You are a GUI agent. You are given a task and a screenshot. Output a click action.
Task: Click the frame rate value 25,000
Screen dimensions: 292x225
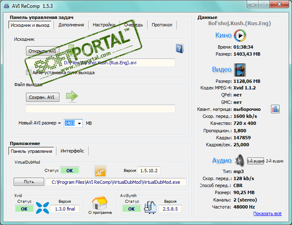click(241, 145)
